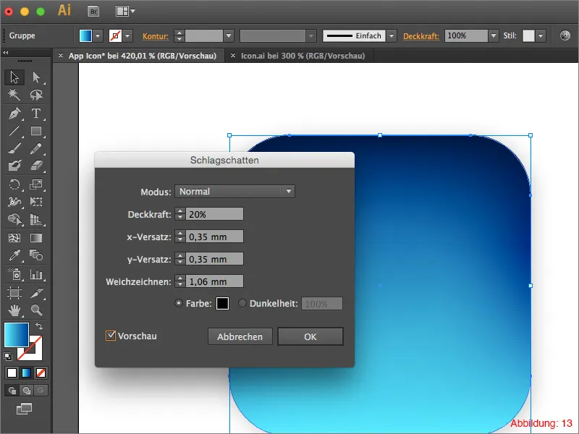The width and height of the screenshot is (579, 434).
Task: Select the Eraser tool
Action: click(36, 166)
